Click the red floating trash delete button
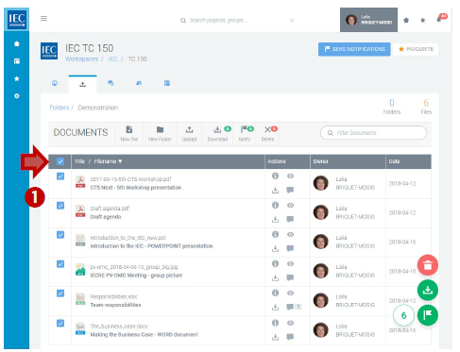 point(427,265)
